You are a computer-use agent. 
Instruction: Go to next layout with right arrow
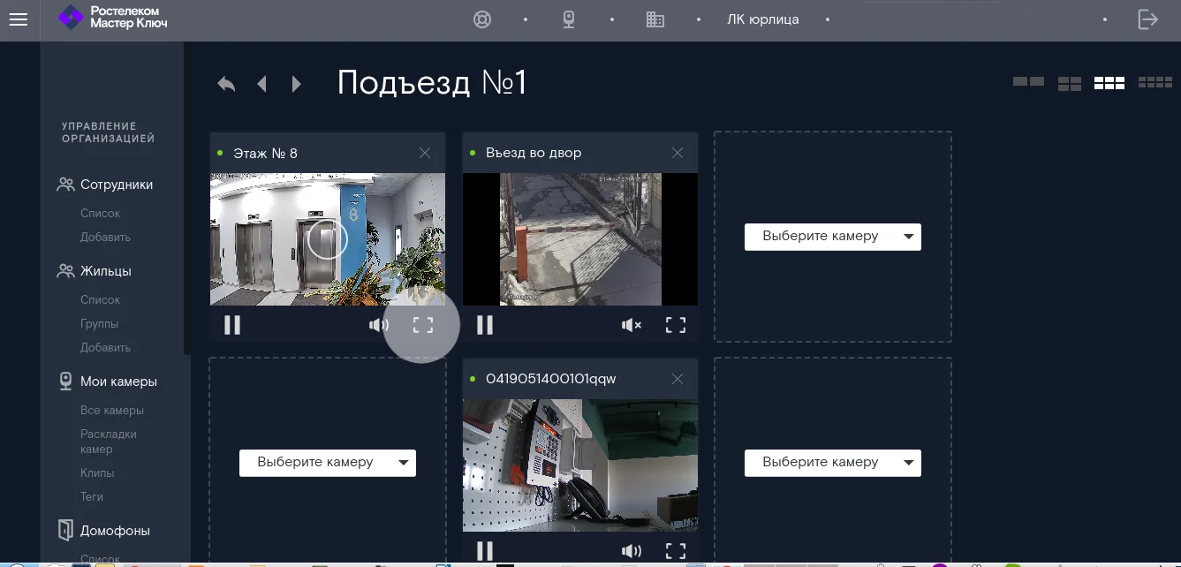click(x=297, y=84)
